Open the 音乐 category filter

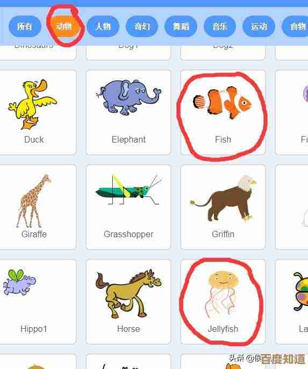pyautogui.click(x=220, y=26)
